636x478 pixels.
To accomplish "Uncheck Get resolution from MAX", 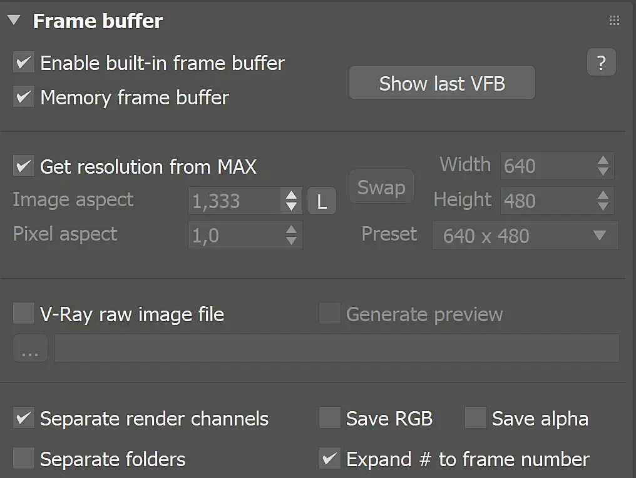I will tap(24, 167).
